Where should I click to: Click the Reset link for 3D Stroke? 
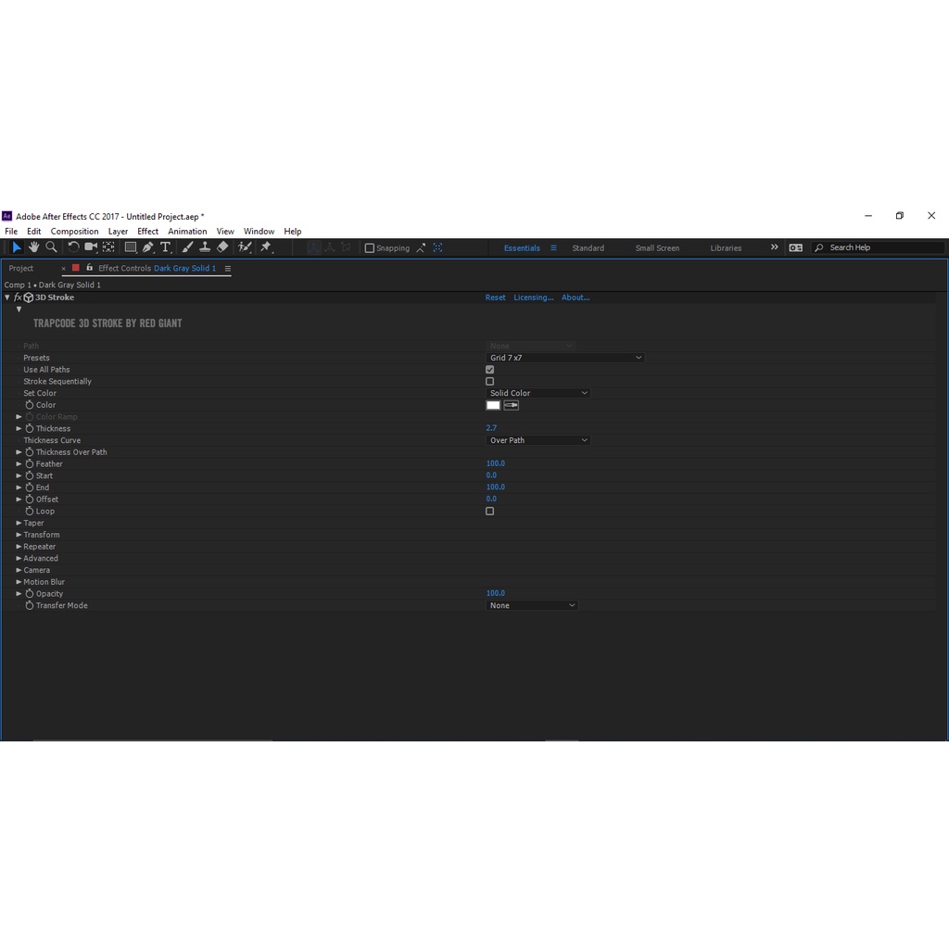(x=496, y=298)
